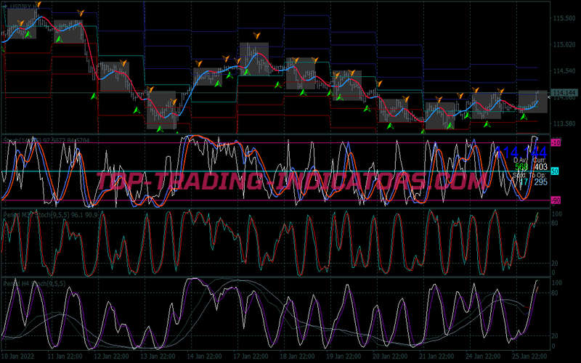The image size is (581, 363).
Task: Click the 80 level label in the M30 Stoch panel
Action: point(555,223)
